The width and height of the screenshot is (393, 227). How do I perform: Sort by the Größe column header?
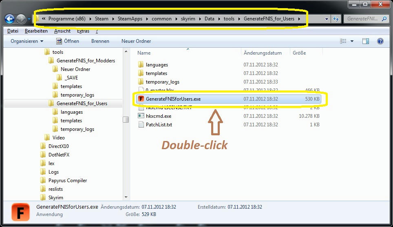tap(299, 53)
